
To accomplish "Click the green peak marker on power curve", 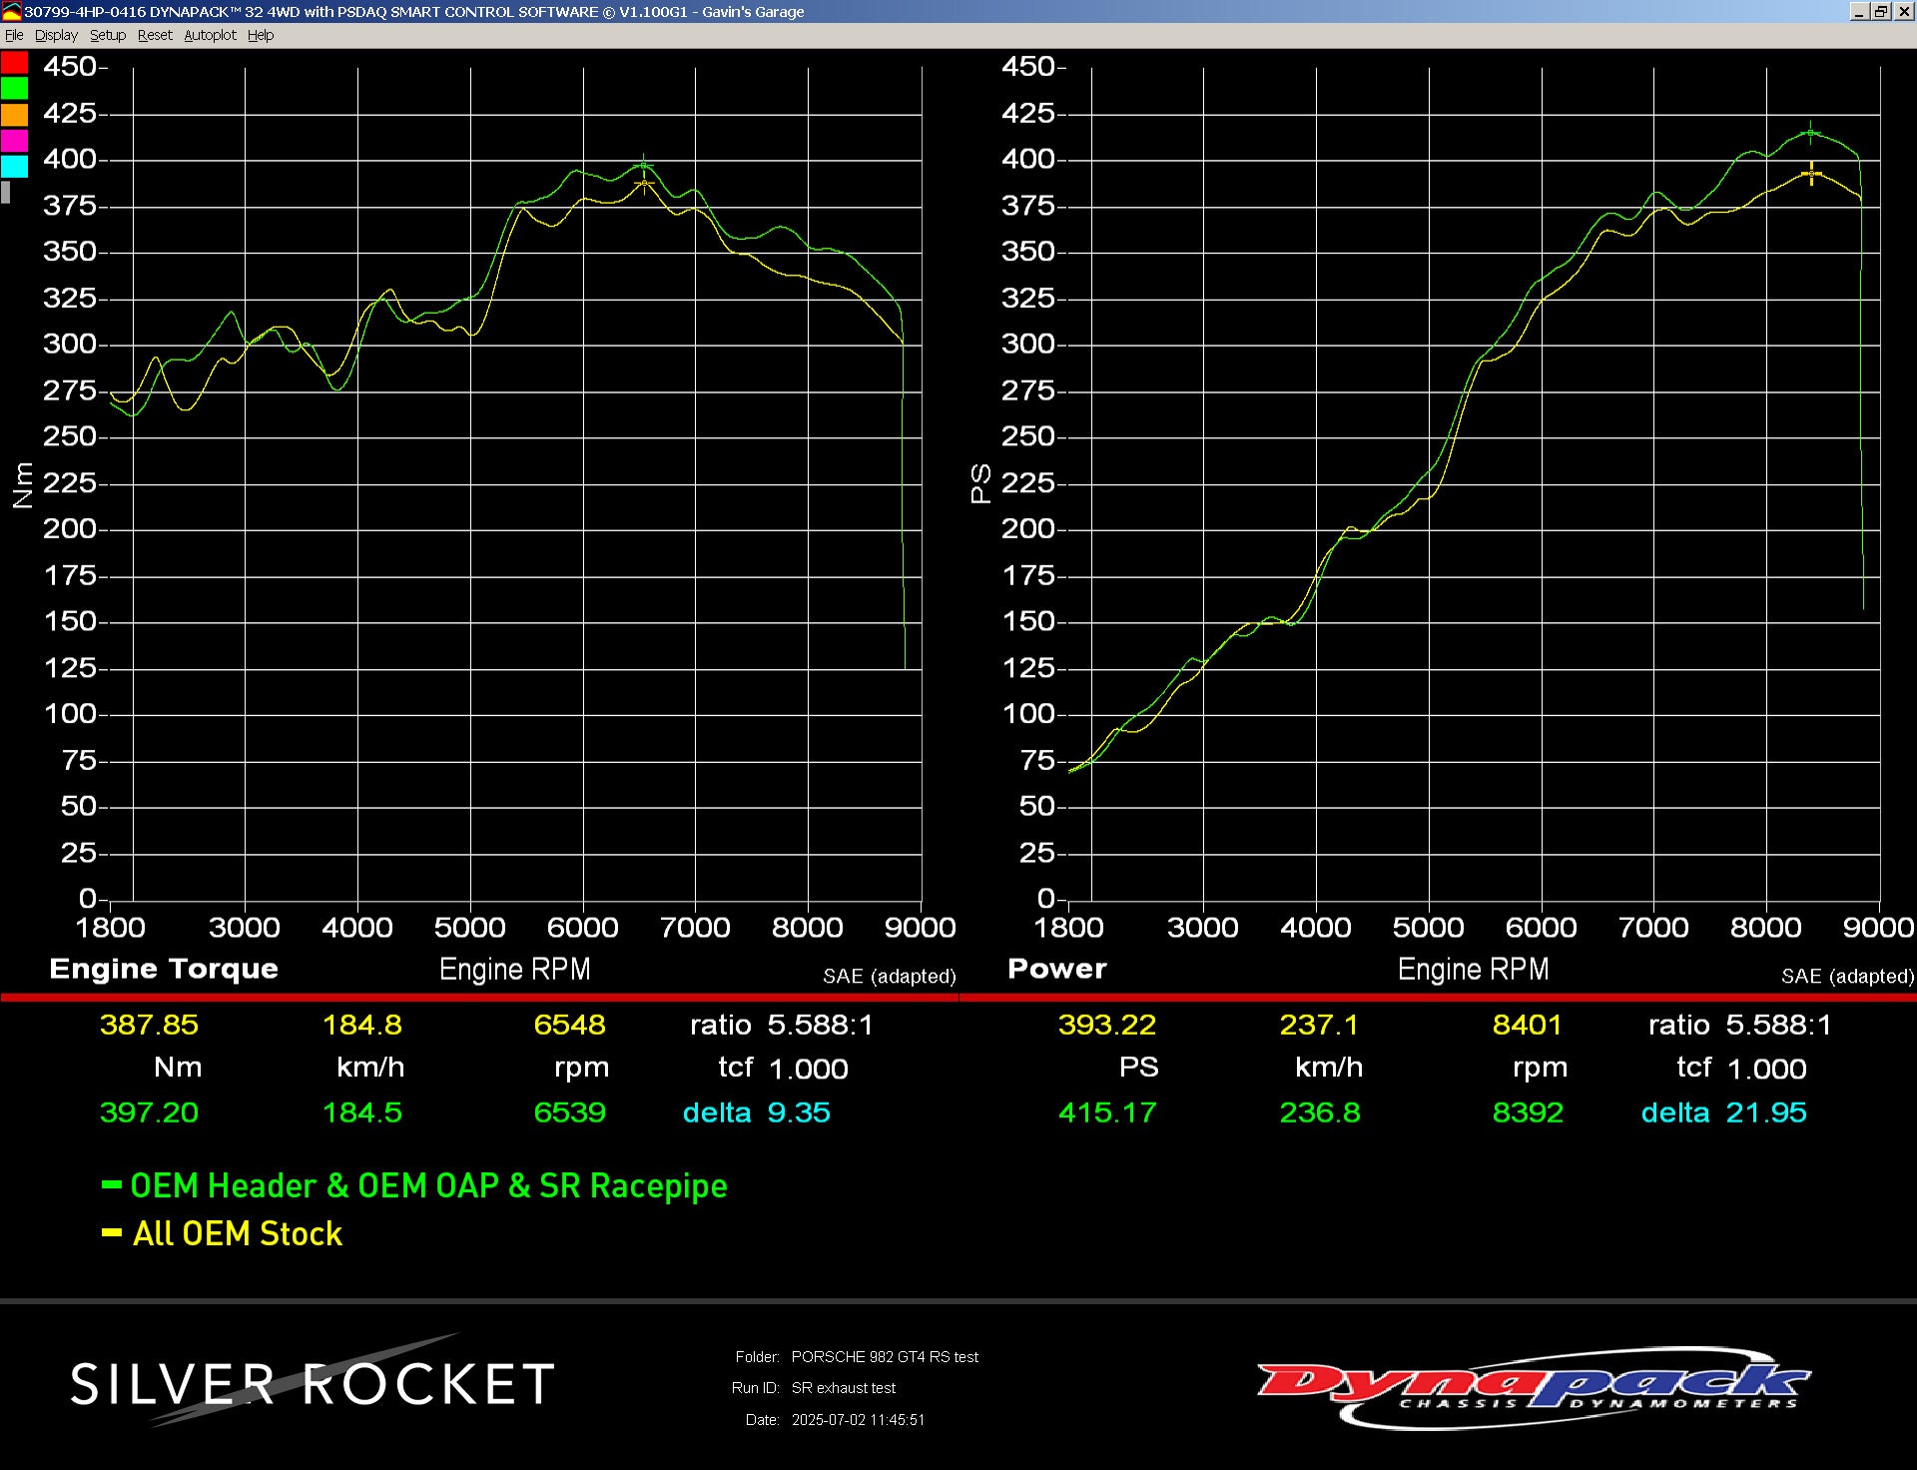I will tap(1810, 133).
